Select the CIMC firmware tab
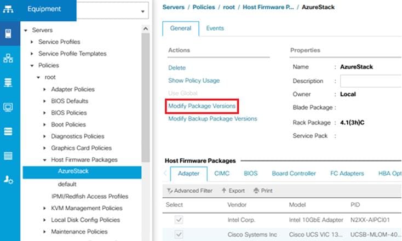402x241 pixels. pyautogui.click(x=222, y=174)
